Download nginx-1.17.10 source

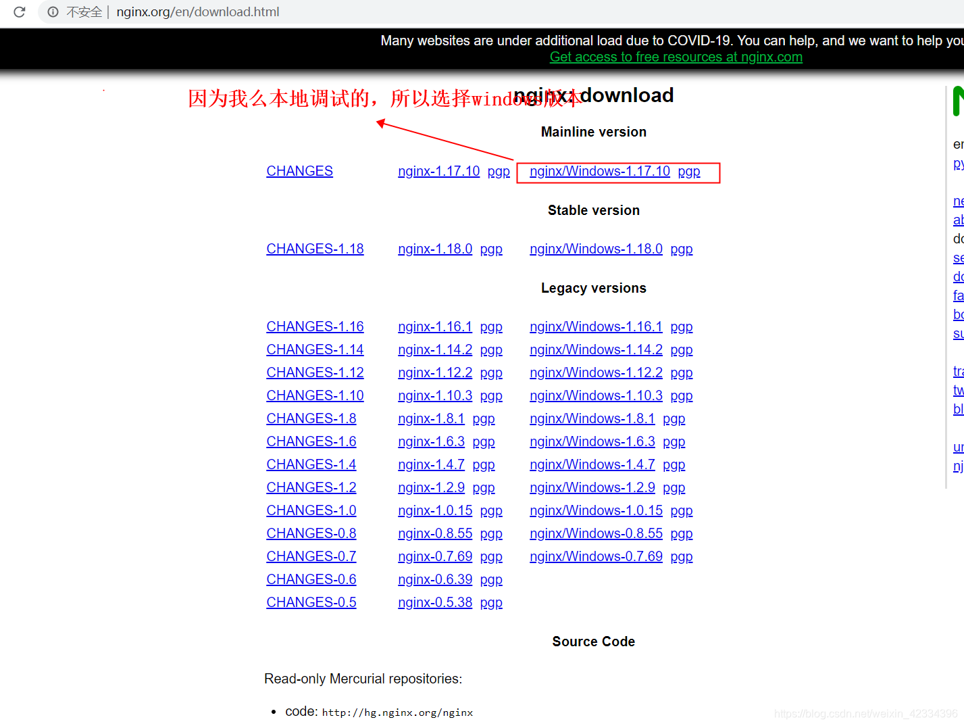(x=439, y=171)
